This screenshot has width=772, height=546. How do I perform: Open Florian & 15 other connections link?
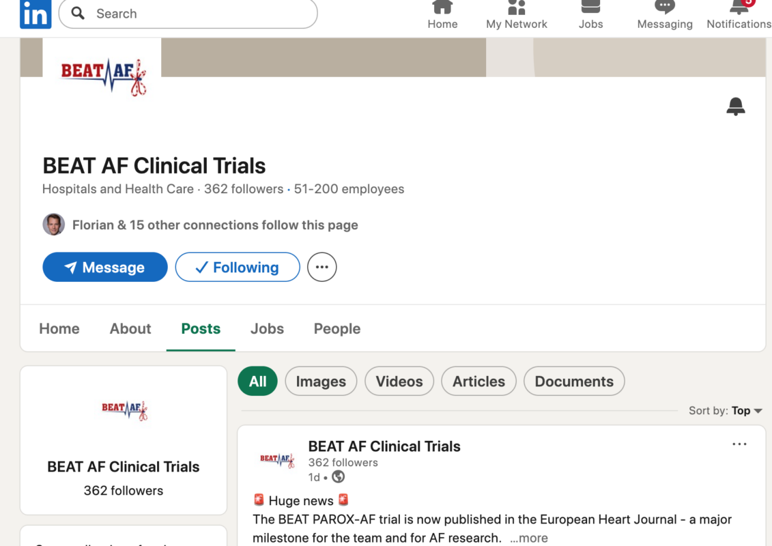point(215,225)
